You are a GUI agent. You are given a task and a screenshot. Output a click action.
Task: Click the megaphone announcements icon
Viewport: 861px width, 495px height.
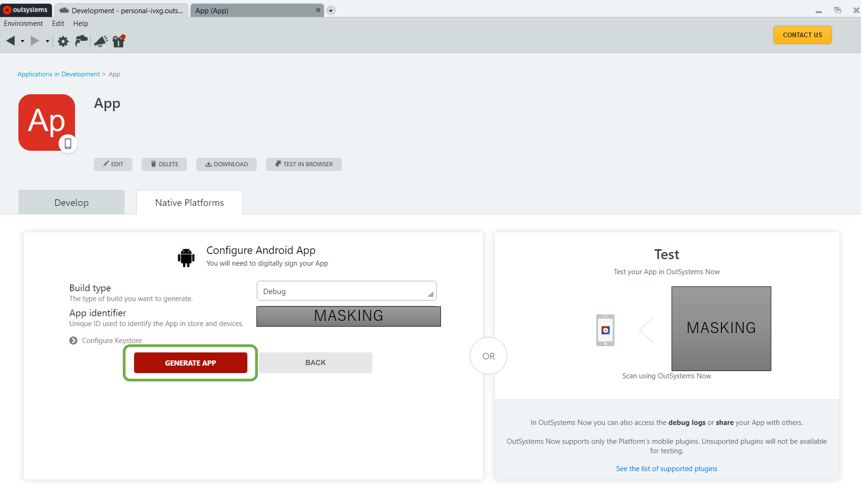101,41
